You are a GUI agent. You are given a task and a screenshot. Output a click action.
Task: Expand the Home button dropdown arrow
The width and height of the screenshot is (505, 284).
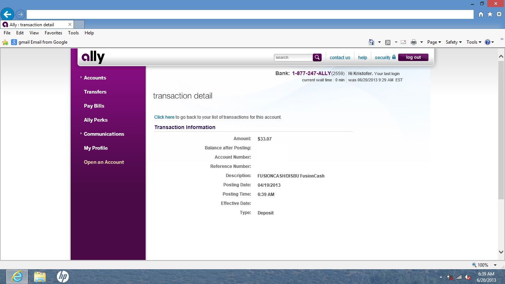coord(379,42)
